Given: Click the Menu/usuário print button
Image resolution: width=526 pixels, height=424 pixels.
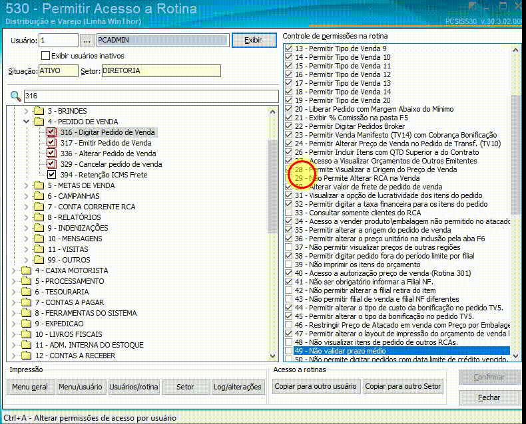Looking at the screenshot, I should tap(81, 387).
